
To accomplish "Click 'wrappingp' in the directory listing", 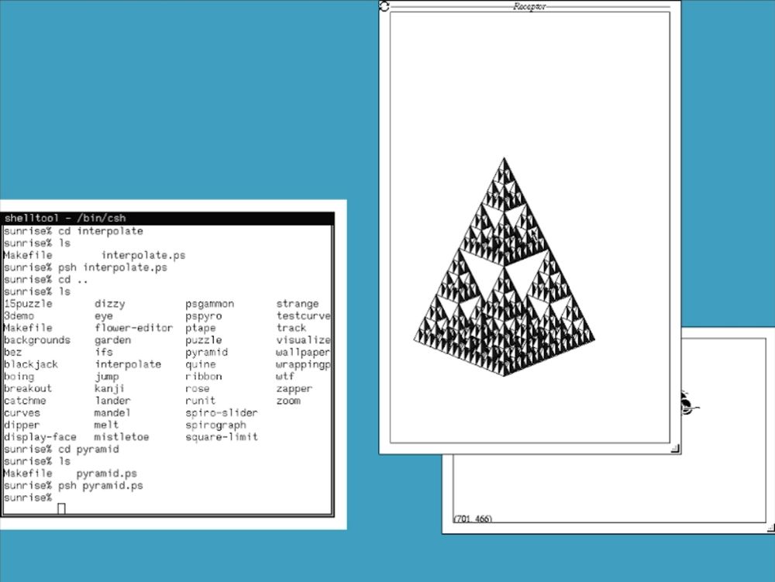I will [x=304, y=364].
